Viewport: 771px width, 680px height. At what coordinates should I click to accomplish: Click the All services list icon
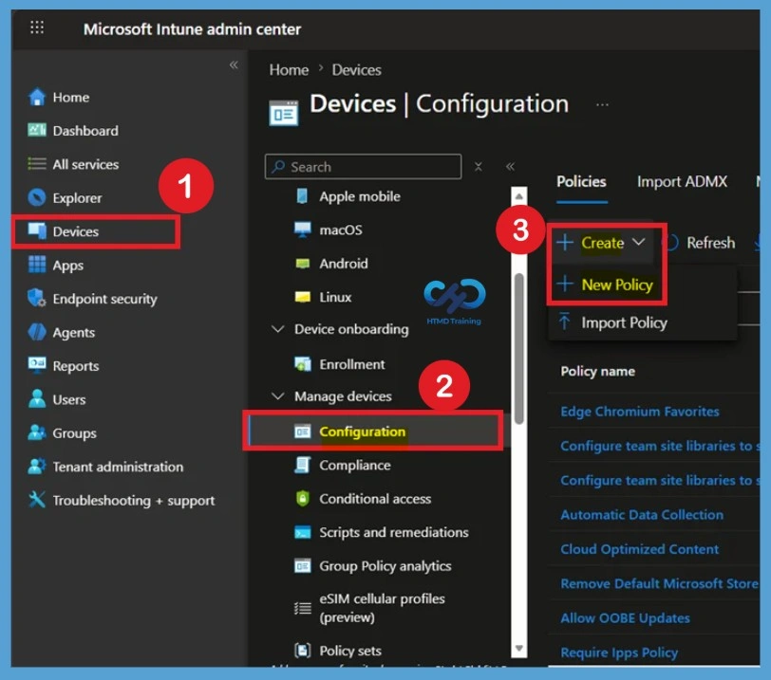coord(37,163)
